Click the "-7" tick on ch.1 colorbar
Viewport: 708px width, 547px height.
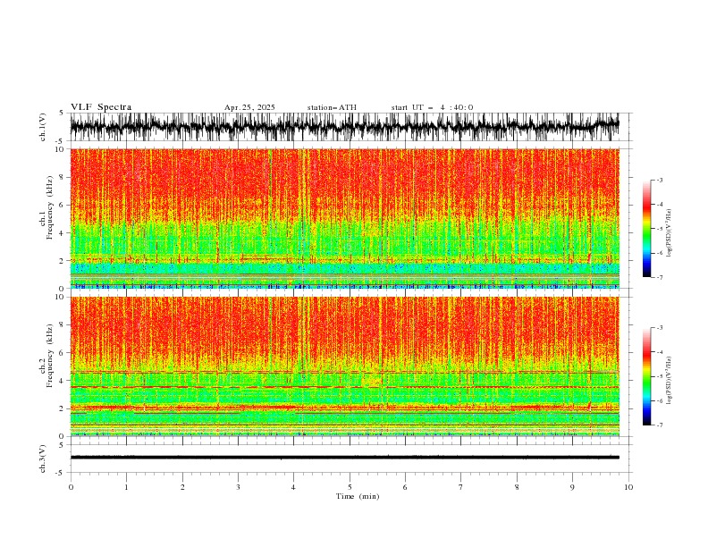[659, 277]
